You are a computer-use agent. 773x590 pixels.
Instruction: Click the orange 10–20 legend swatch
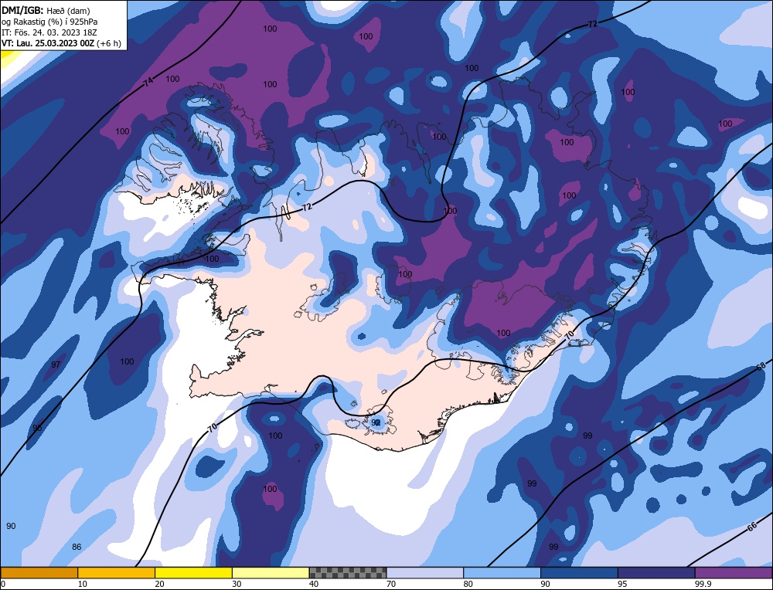[117, 572]
